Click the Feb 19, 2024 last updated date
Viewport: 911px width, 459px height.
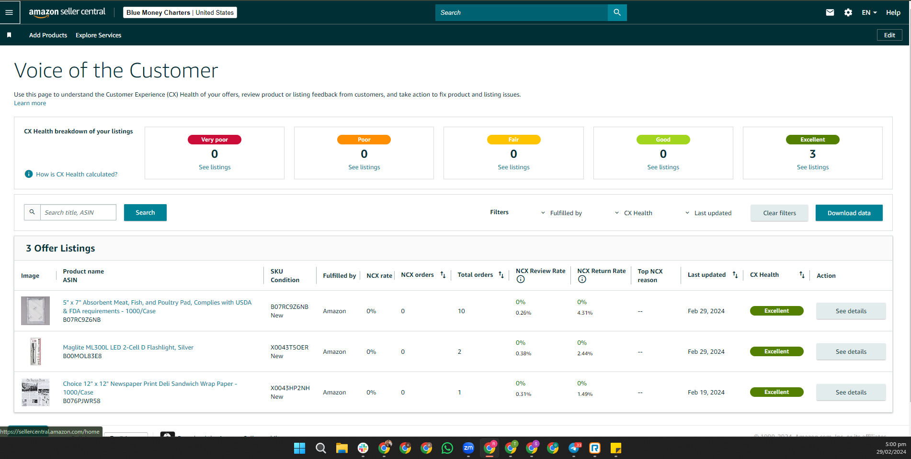click(706, 392)
